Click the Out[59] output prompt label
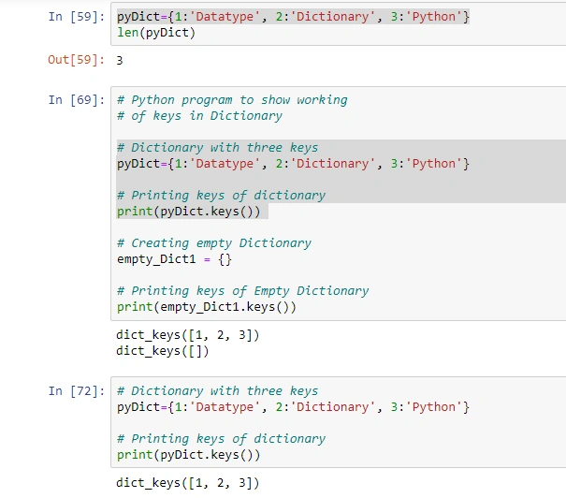This screenshot has width=566, height=498. coord(76,60)
